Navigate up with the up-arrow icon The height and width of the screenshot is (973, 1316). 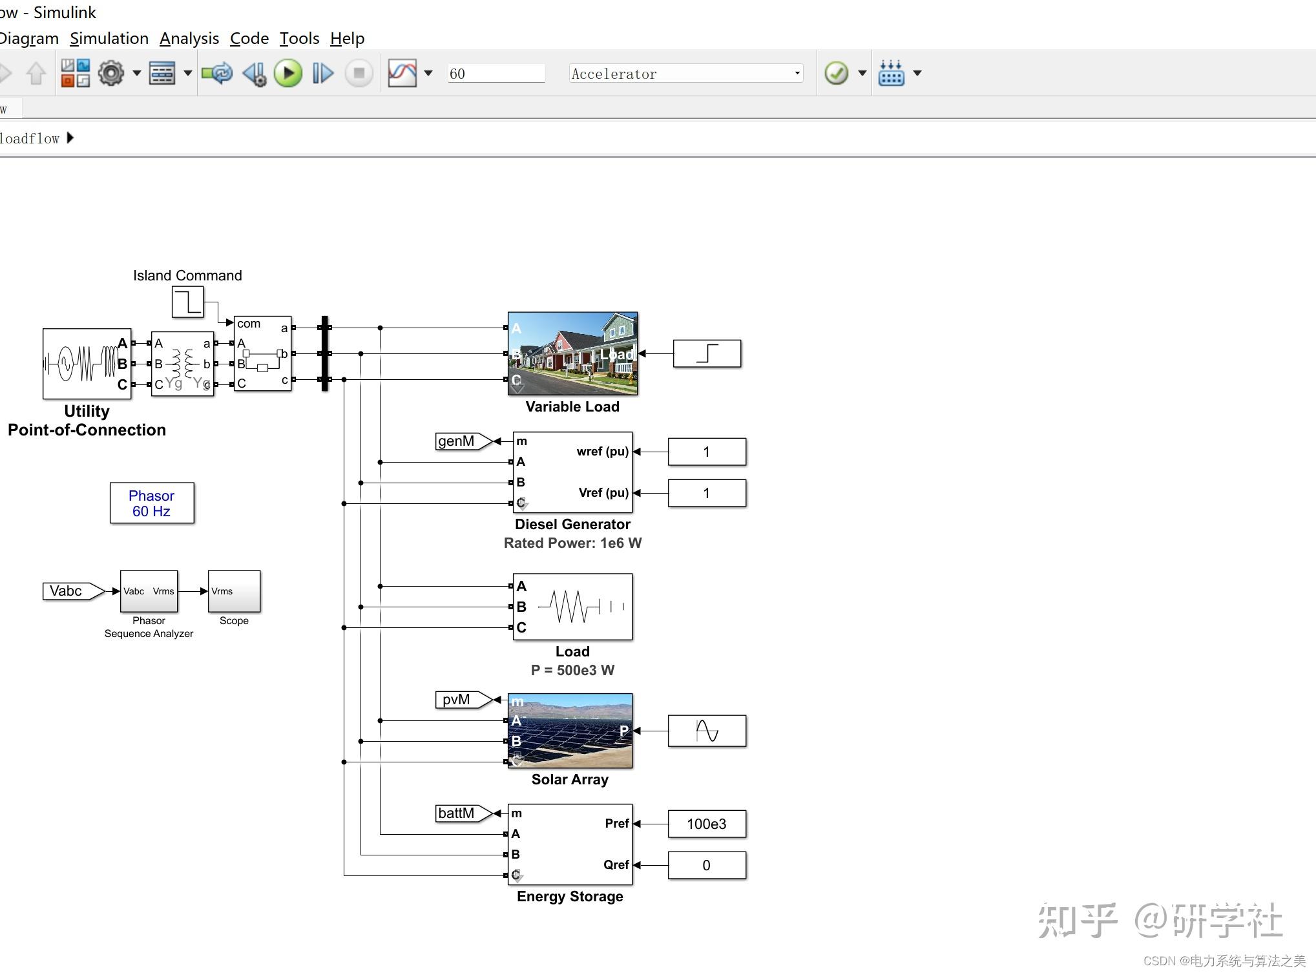point(36,73)
